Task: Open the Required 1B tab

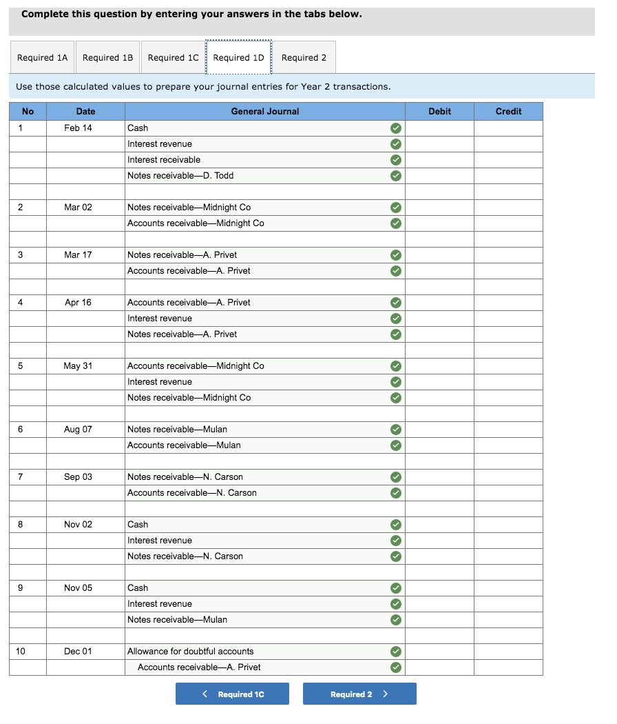Action: [107, 57]
